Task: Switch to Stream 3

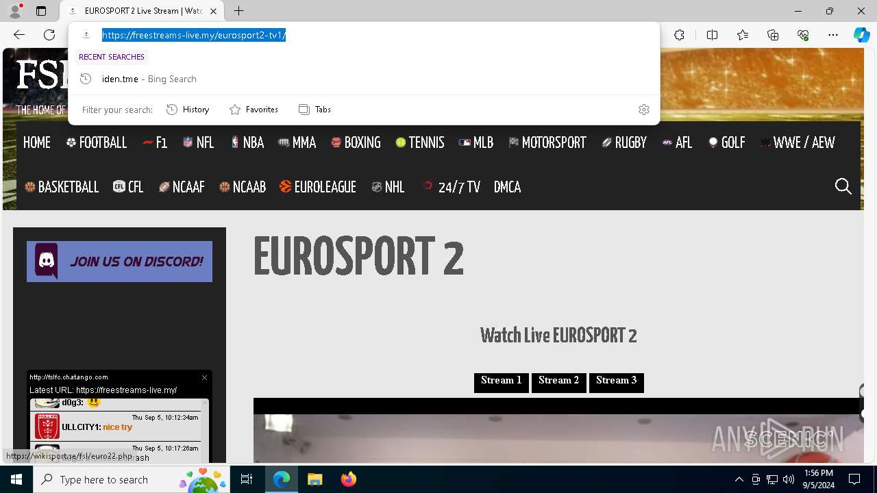Action: [617, 382]
